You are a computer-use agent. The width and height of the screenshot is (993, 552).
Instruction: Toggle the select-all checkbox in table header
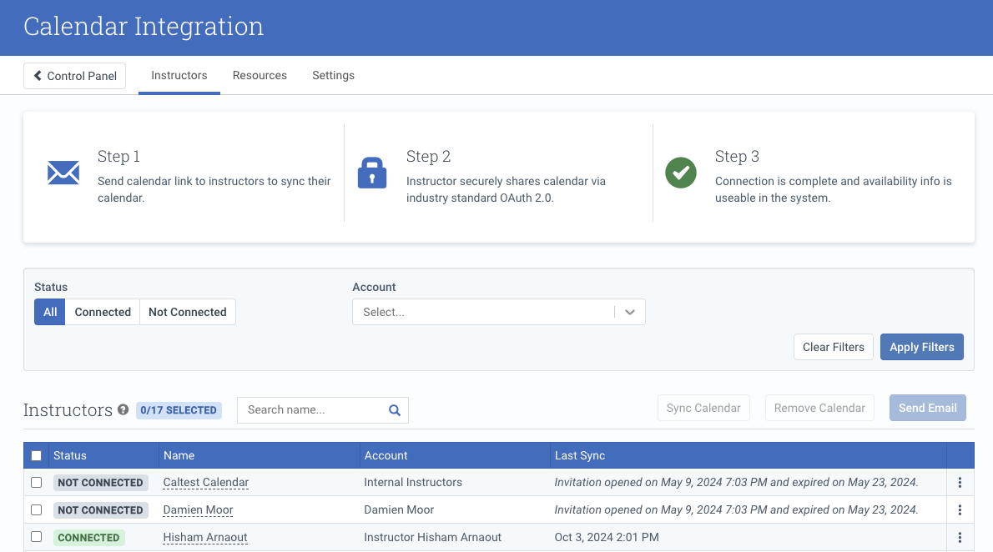point(36,456)
